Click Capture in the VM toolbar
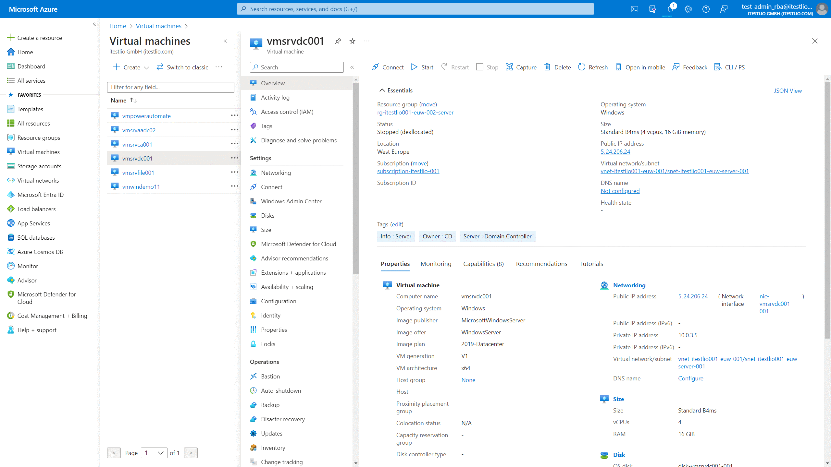 [x=521, y=67]
